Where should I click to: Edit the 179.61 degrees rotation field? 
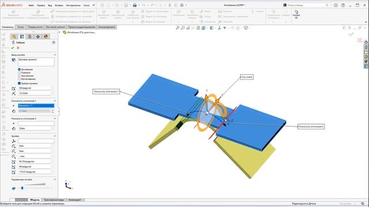pos(35,172)
